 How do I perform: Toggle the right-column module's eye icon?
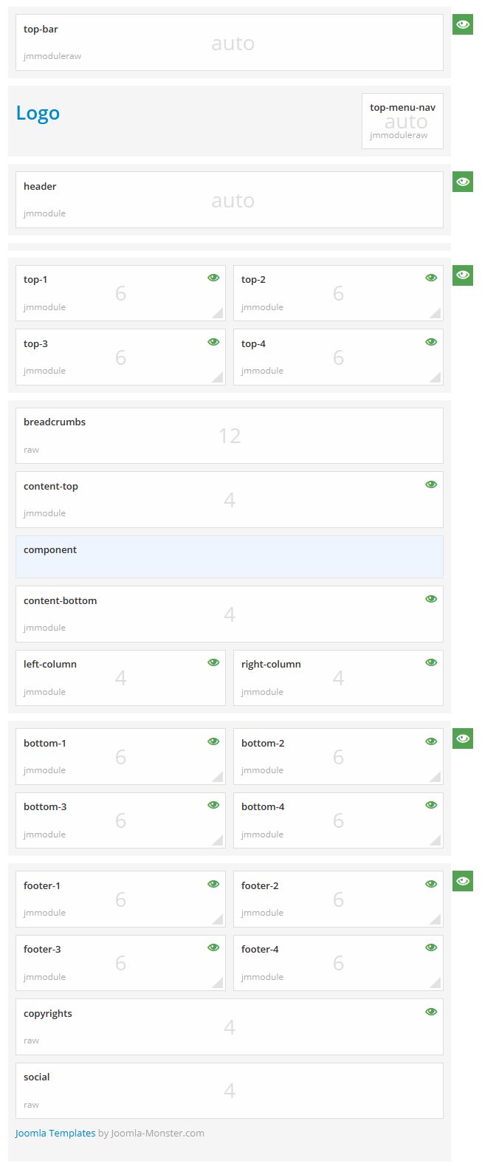click(x=430, y=662)
